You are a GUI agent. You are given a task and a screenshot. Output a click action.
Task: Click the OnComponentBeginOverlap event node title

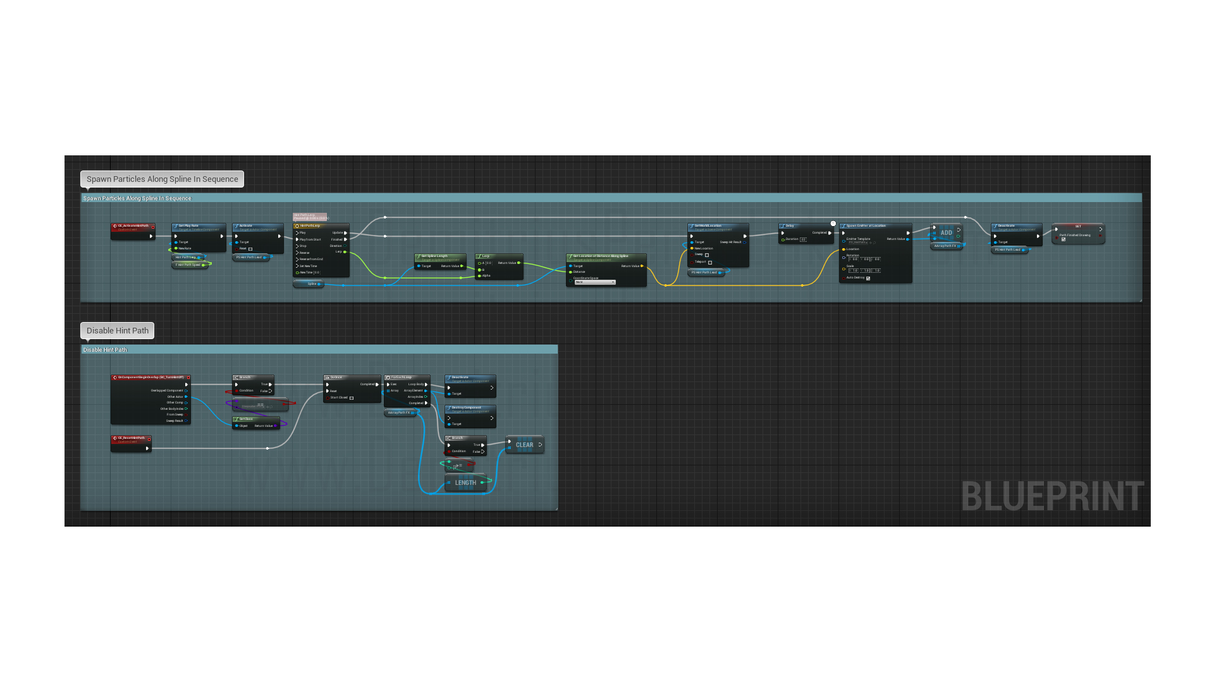point(150,378)
